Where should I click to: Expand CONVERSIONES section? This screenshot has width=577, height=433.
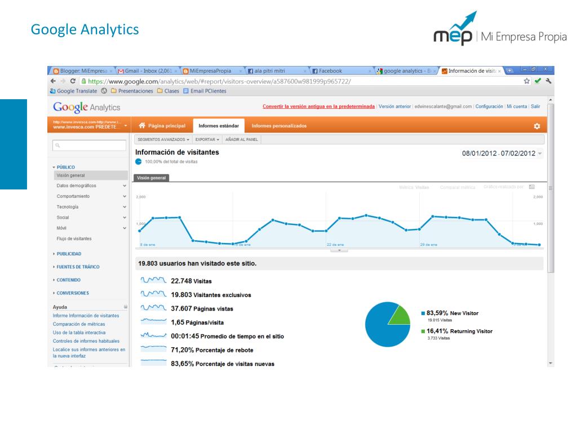pos(71,293)
